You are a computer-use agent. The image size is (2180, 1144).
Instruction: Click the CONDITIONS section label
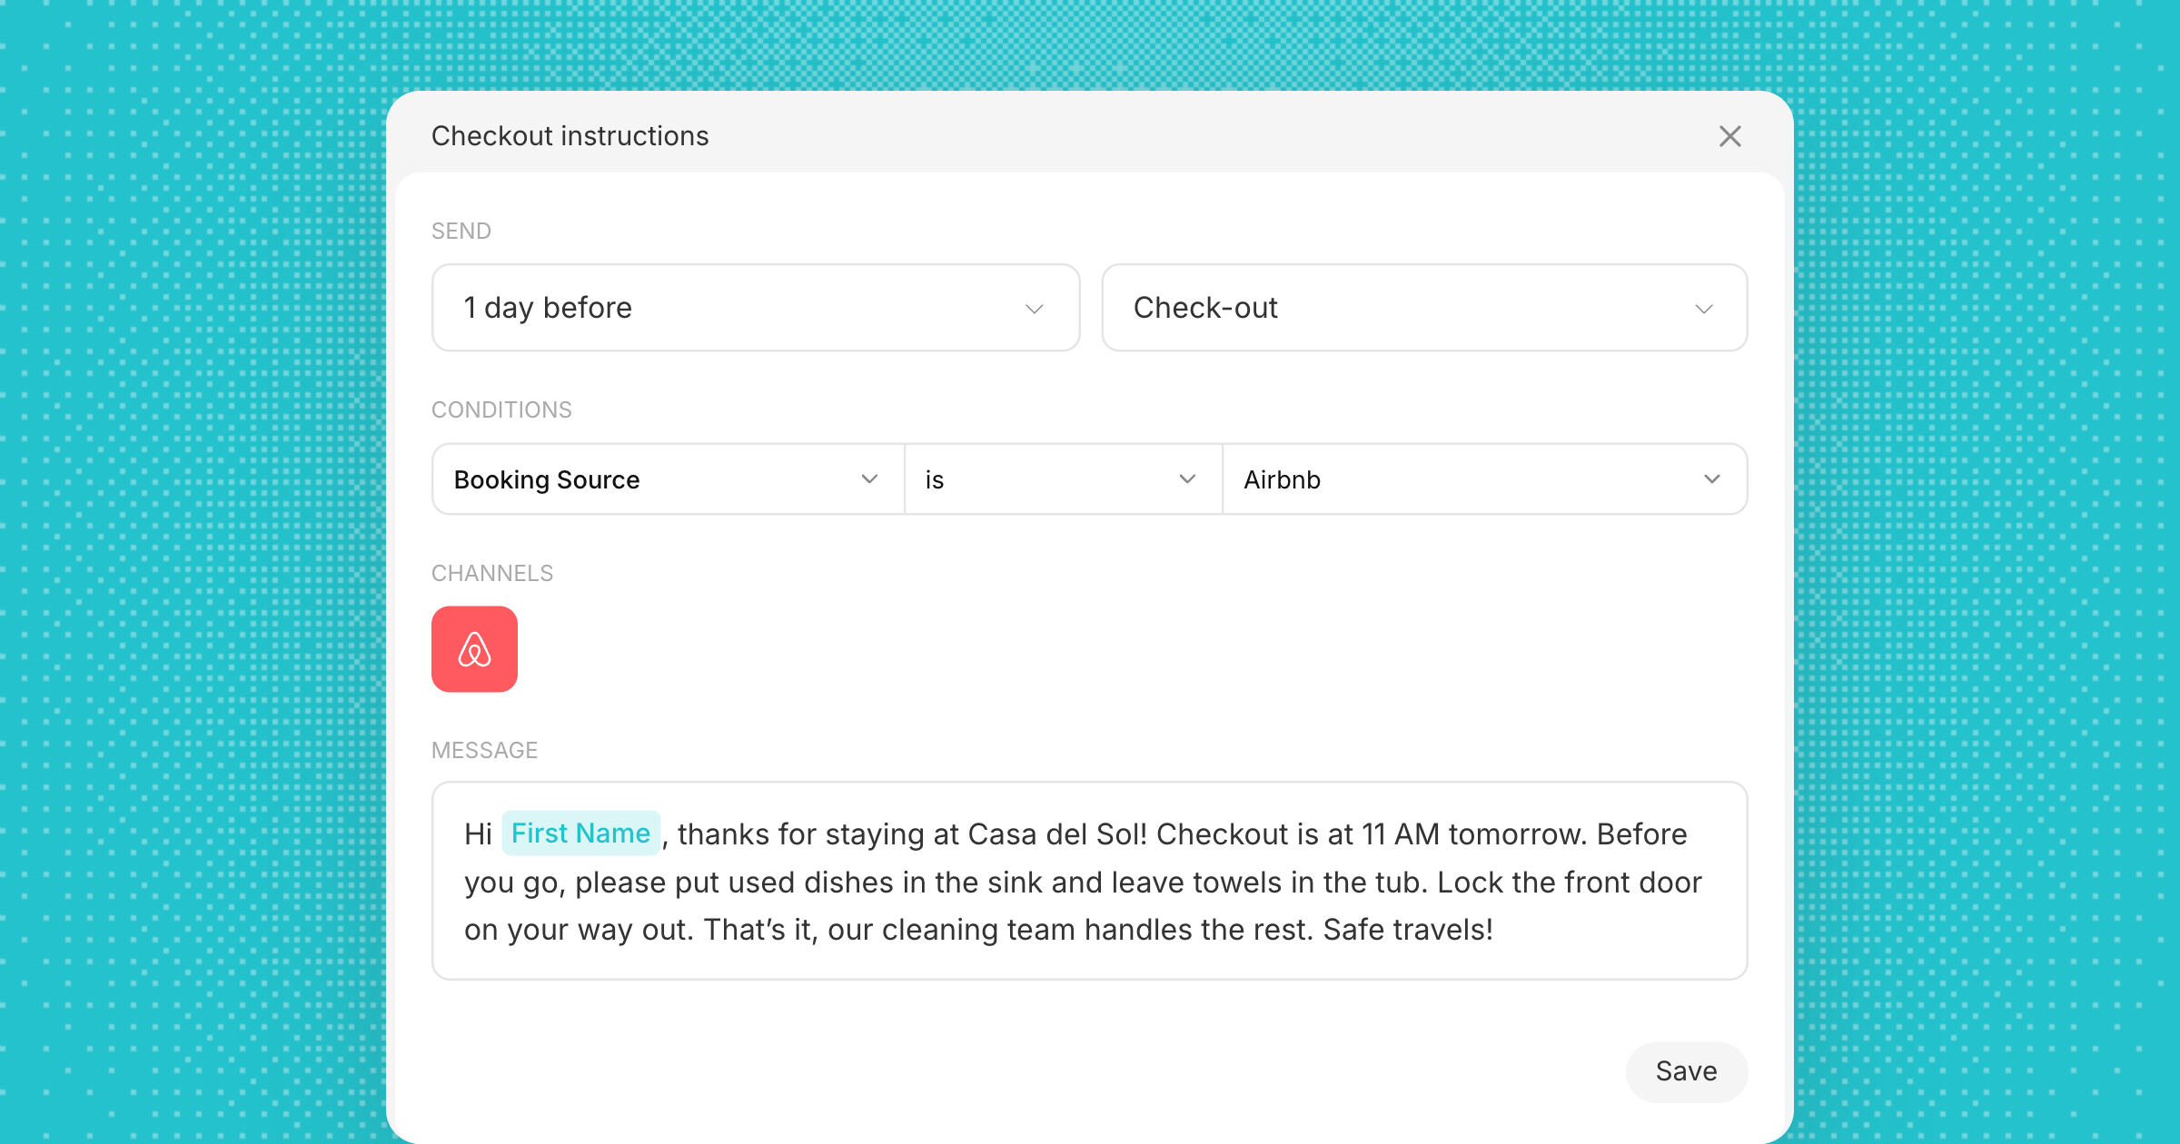(501, 410)
